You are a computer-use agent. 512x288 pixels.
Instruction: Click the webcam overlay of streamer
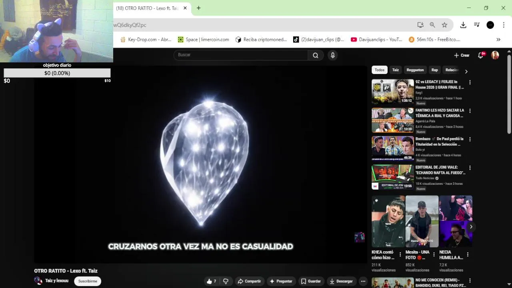pyautogui.click(x=56, y=31)
